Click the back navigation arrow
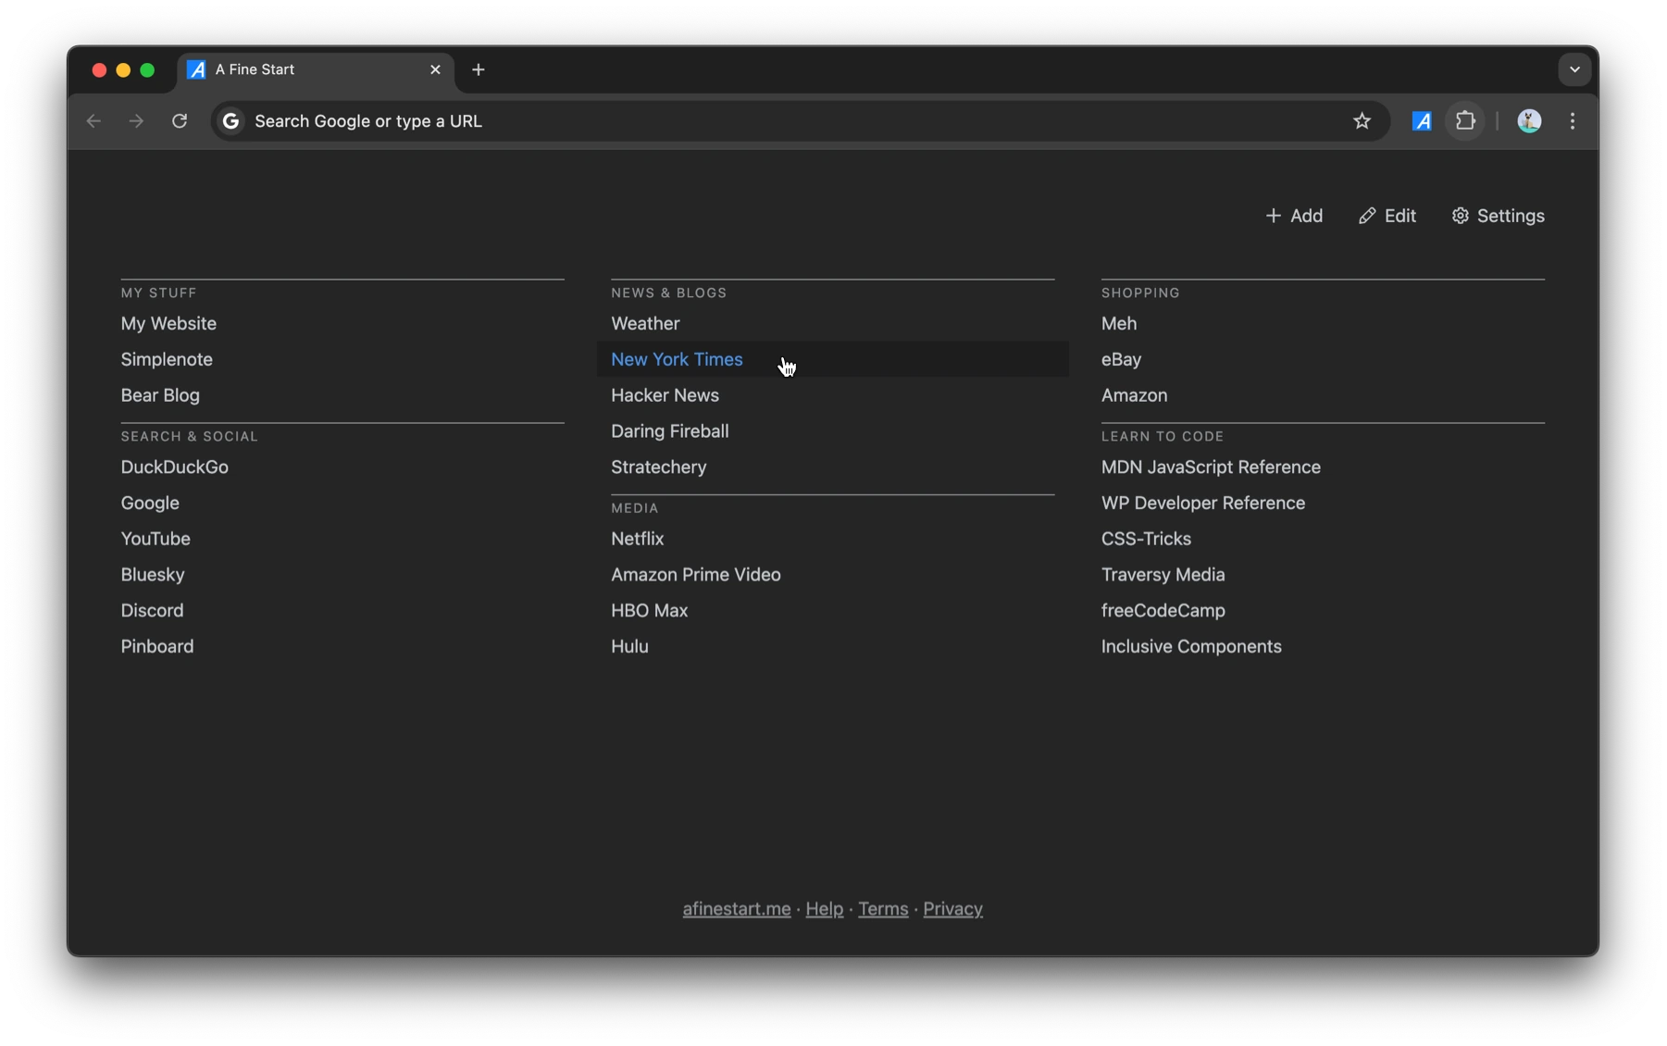 (x=93, y=121)
